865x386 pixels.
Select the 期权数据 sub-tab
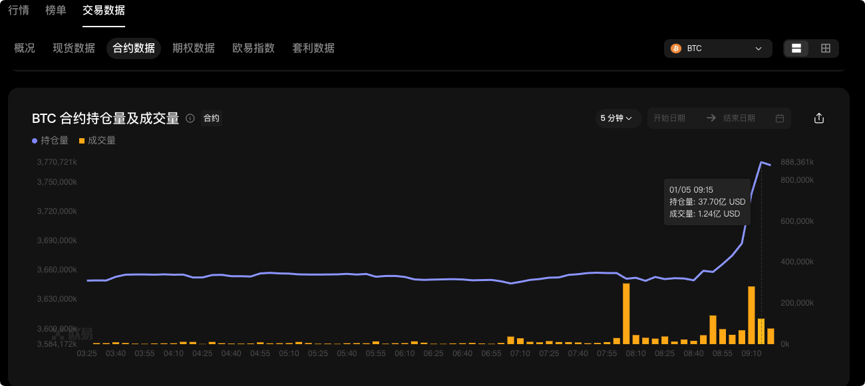(194, 48)
